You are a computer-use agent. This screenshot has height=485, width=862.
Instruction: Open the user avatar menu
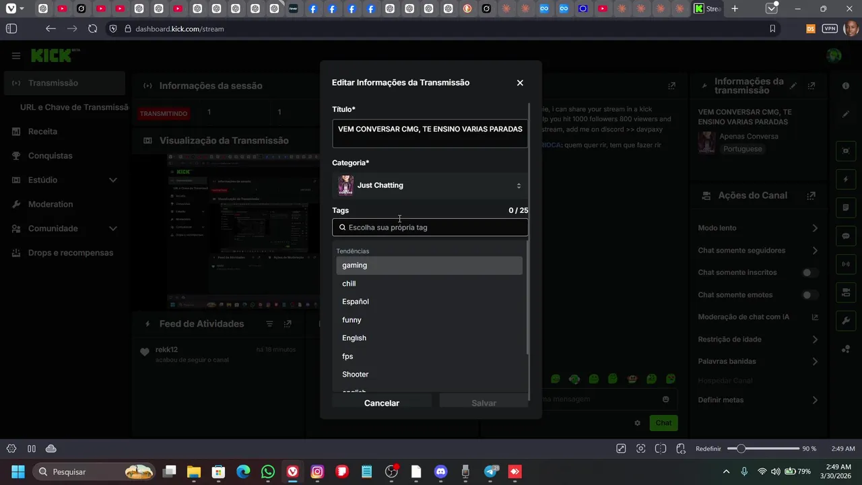coord(834,56)
